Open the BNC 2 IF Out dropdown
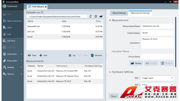This screenshot has width=180, height=101. [157, 85]
